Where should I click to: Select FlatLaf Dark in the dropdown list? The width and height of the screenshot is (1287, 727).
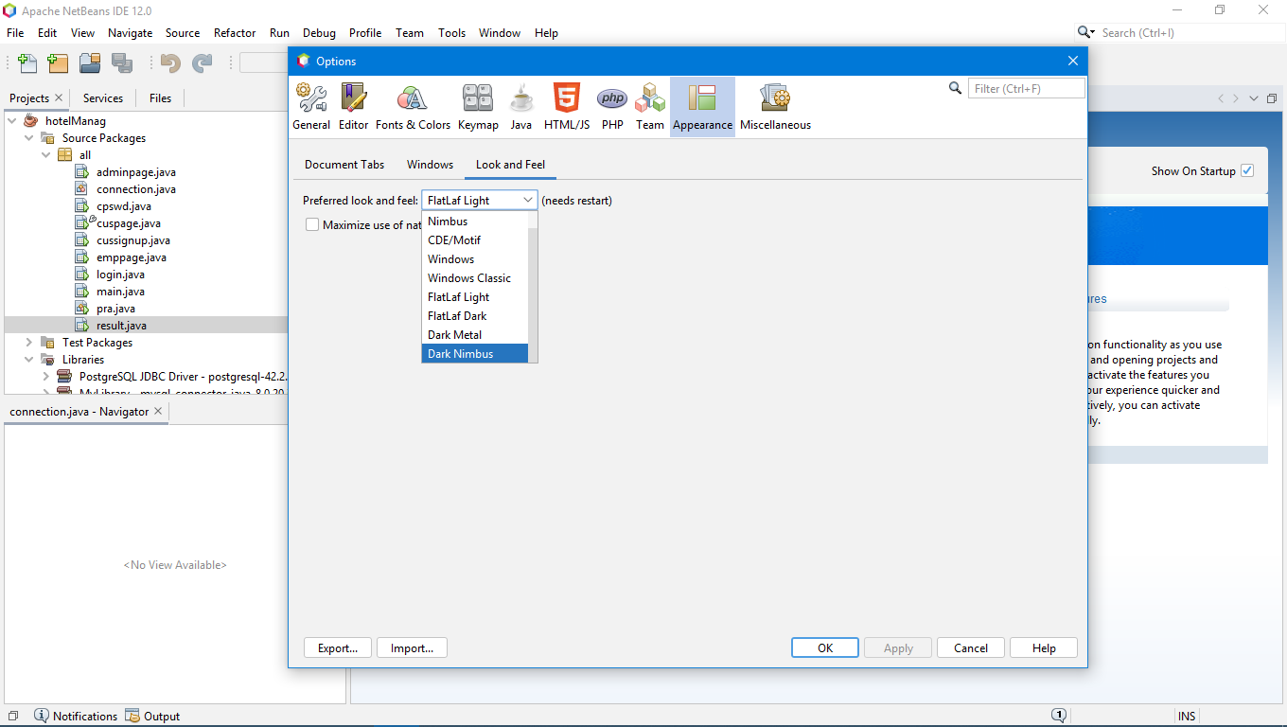475,316
